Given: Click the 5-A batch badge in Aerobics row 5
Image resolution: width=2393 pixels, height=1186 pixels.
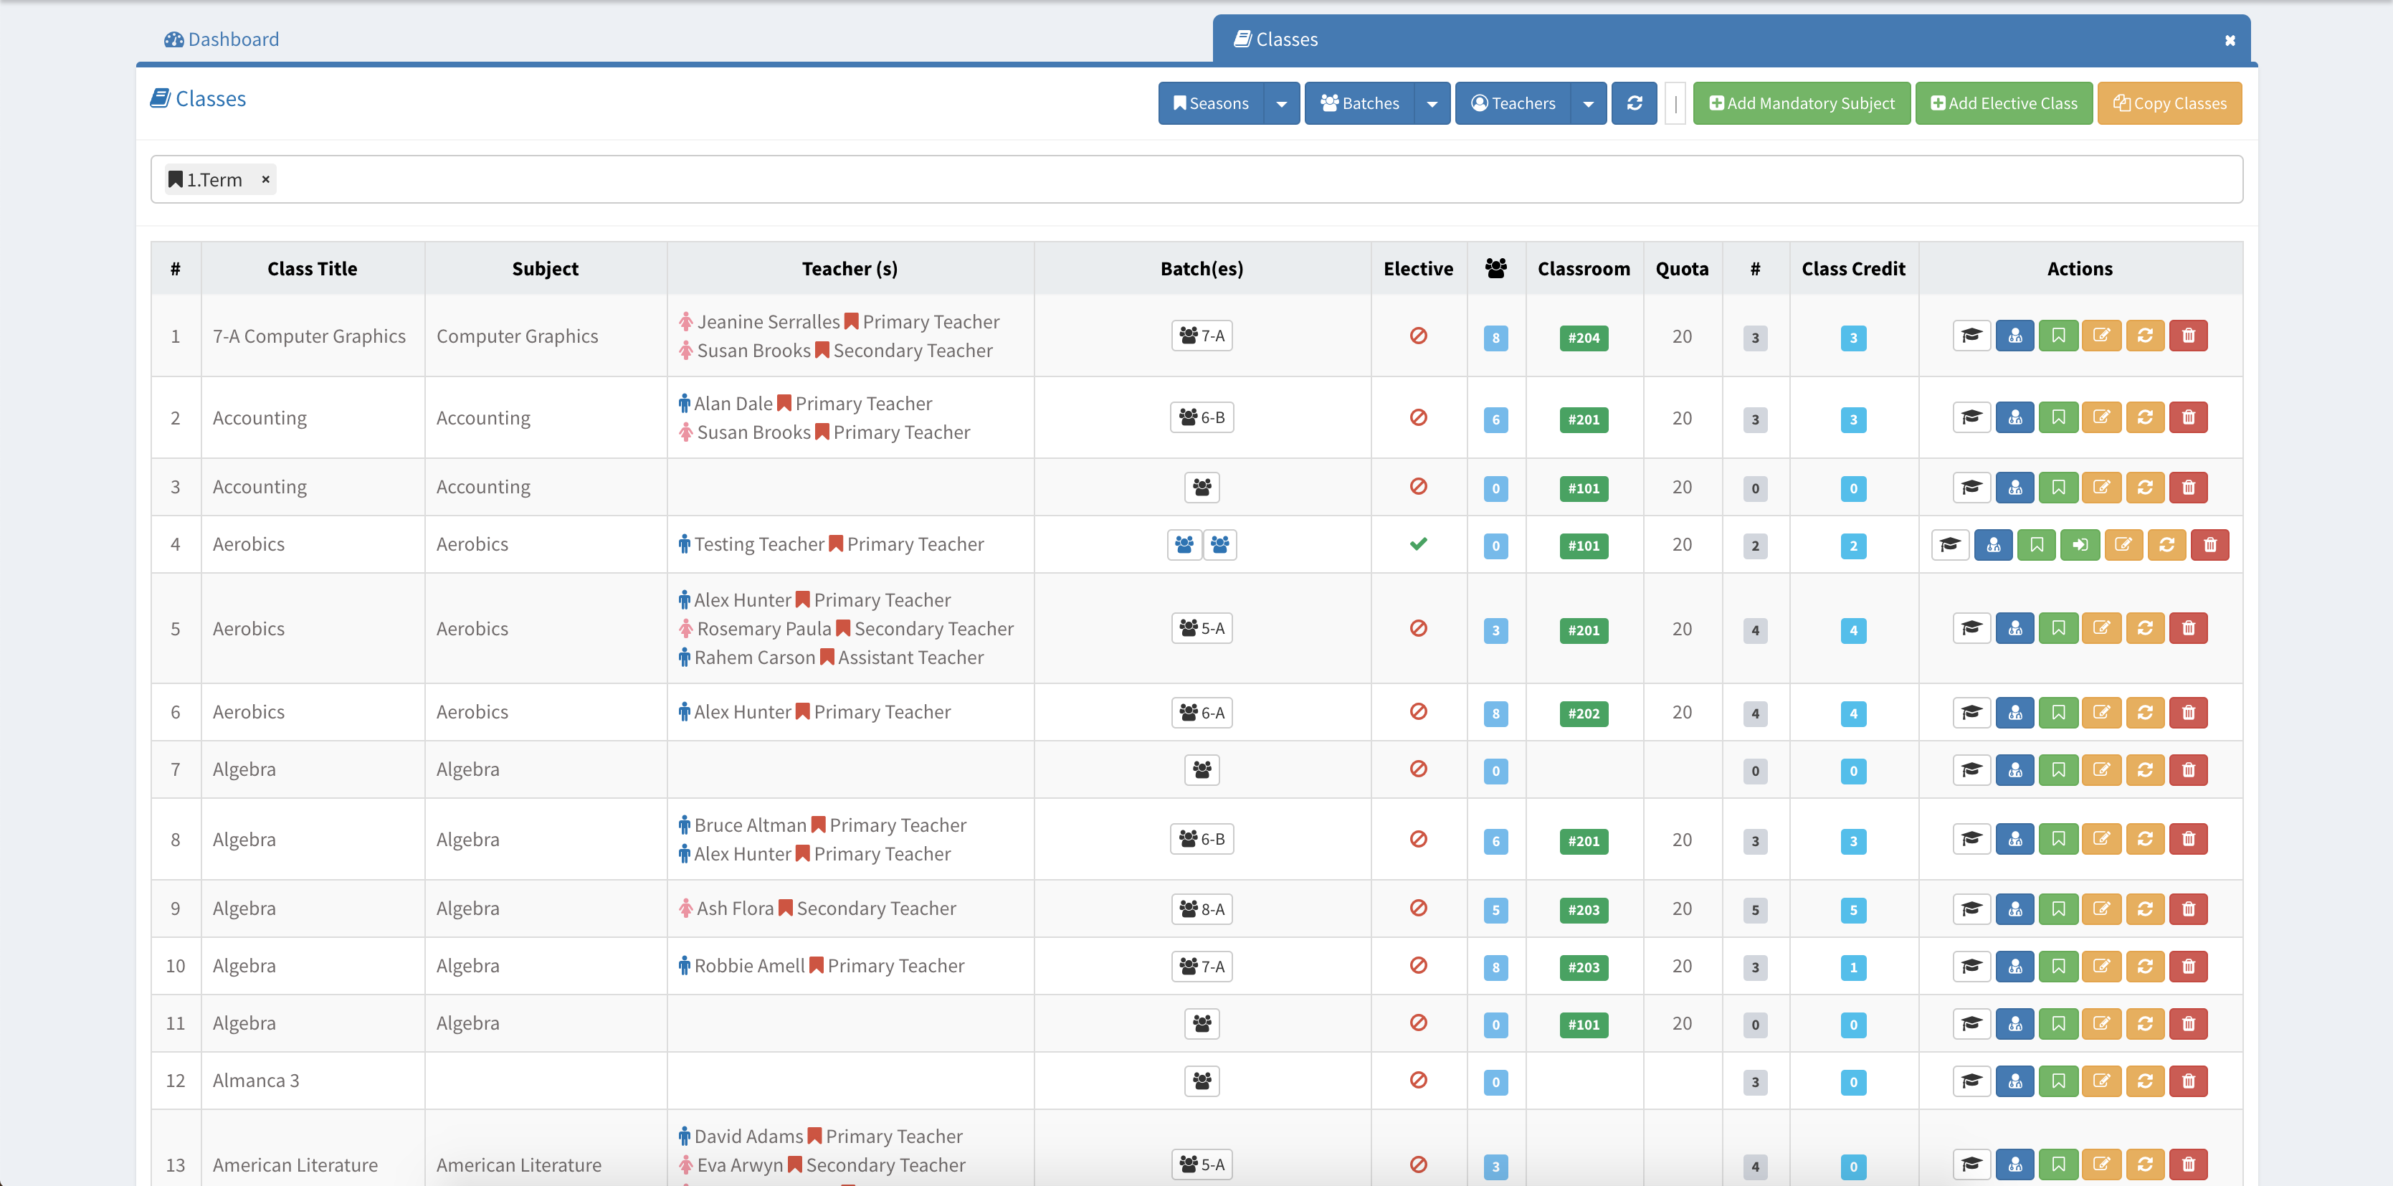Looking at the screenshot, I should coord(1202,628).
